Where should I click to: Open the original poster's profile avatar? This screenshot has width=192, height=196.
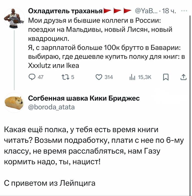click(x=12, y=19)
